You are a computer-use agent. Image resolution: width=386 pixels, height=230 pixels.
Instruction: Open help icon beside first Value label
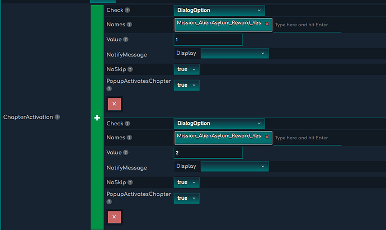point(125,39)
